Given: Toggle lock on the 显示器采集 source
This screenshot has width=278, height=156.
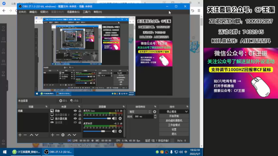Looking at the screenshot, I should pyautogui.click(x=80, y=119).
